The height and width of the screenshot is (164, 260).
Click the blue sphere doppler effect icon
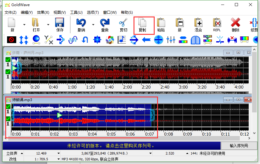36,40
